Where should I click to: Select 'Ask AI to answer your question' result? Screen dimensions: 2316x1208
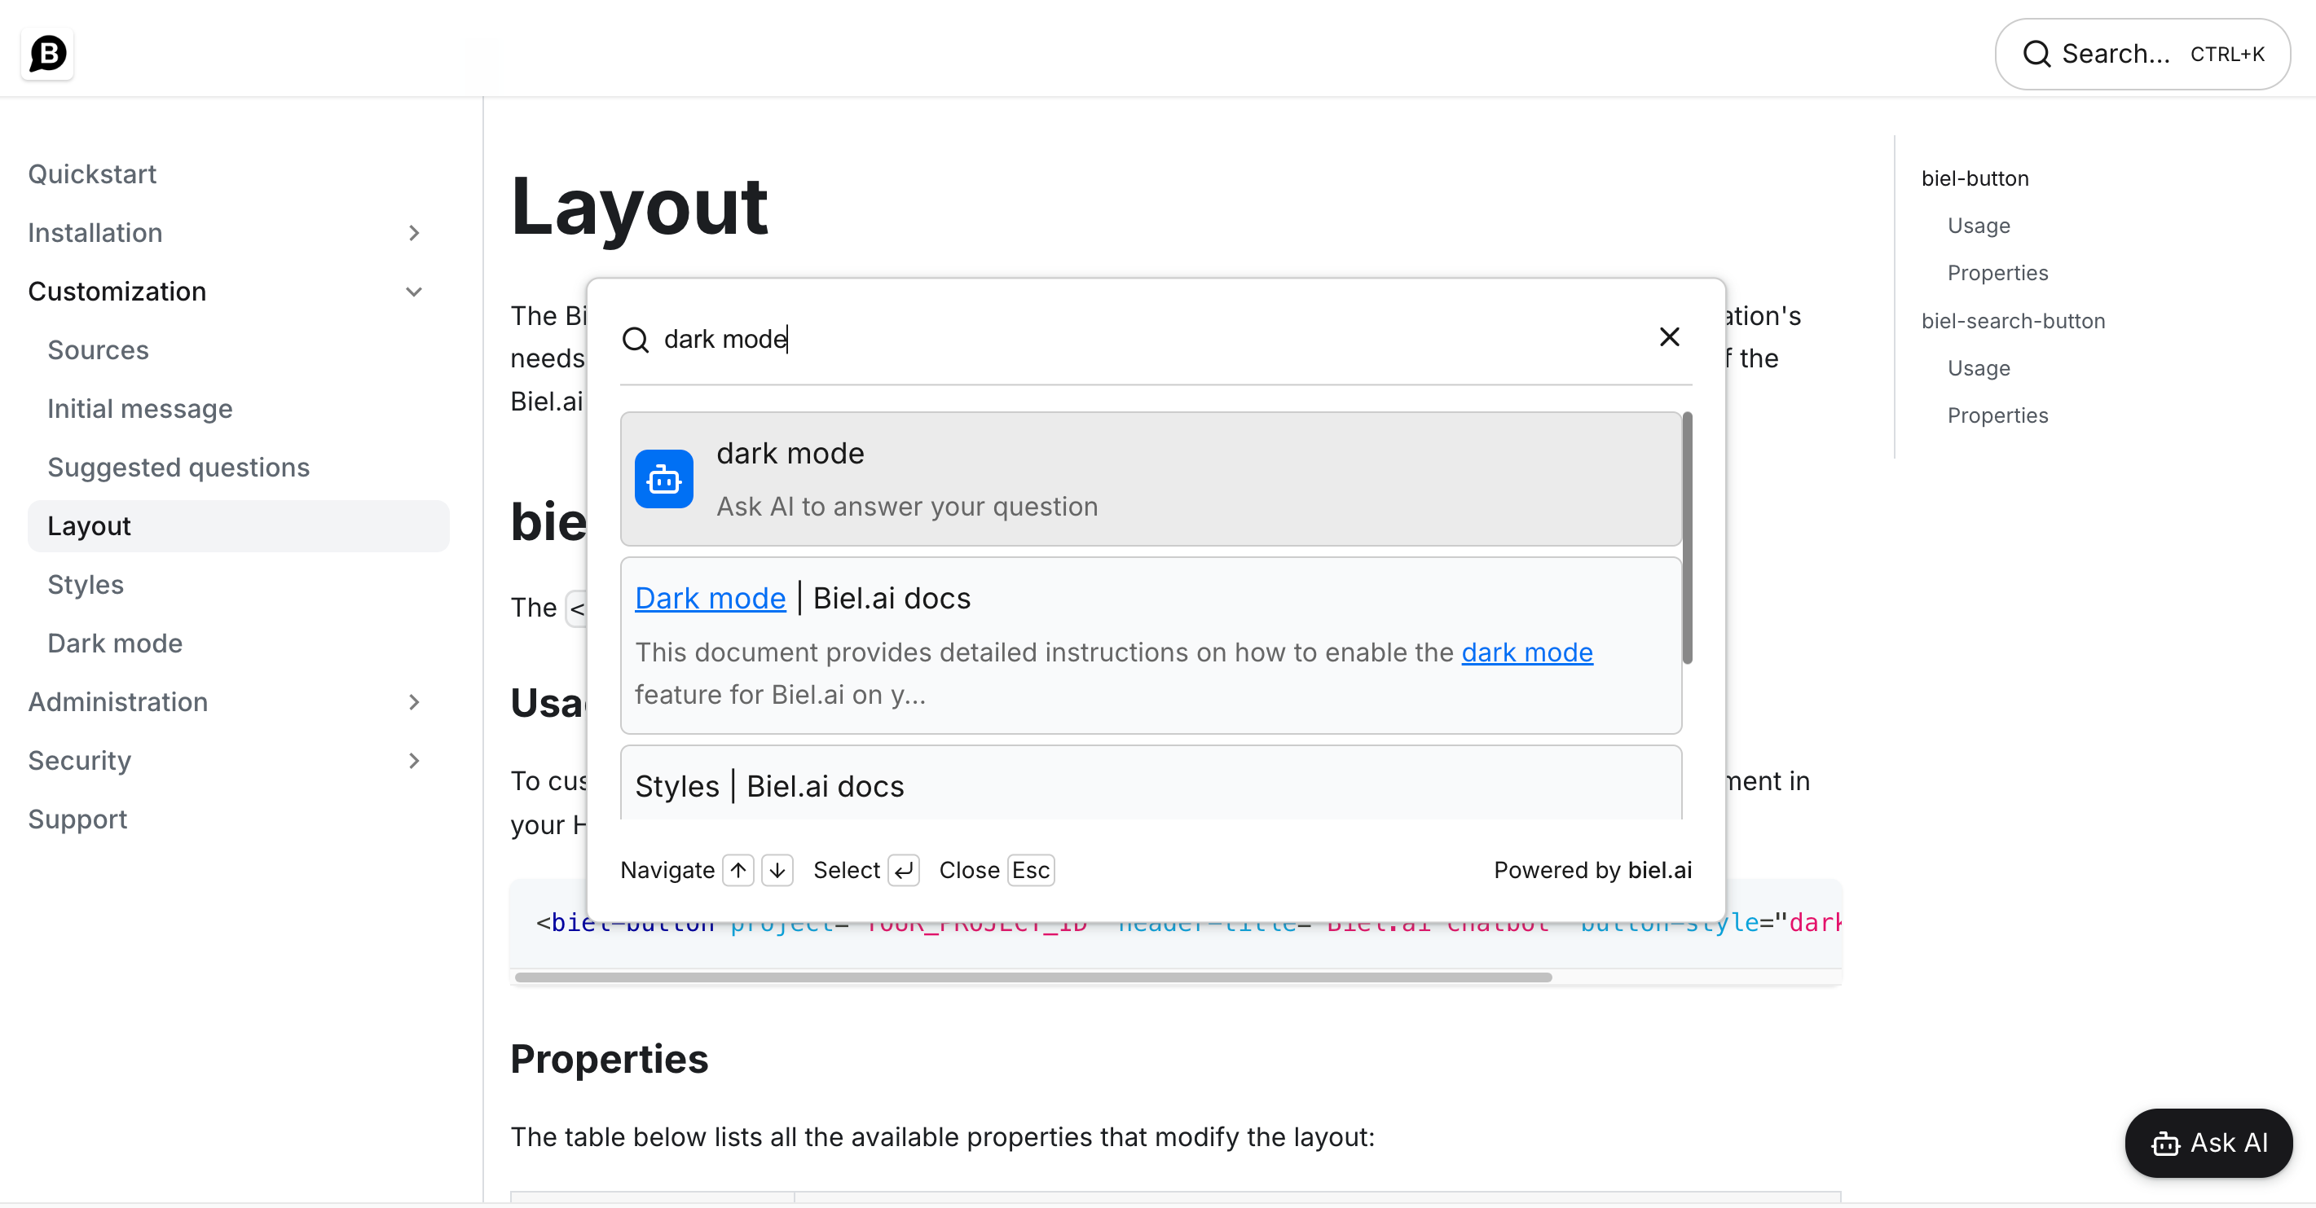tap(1150, 479)
